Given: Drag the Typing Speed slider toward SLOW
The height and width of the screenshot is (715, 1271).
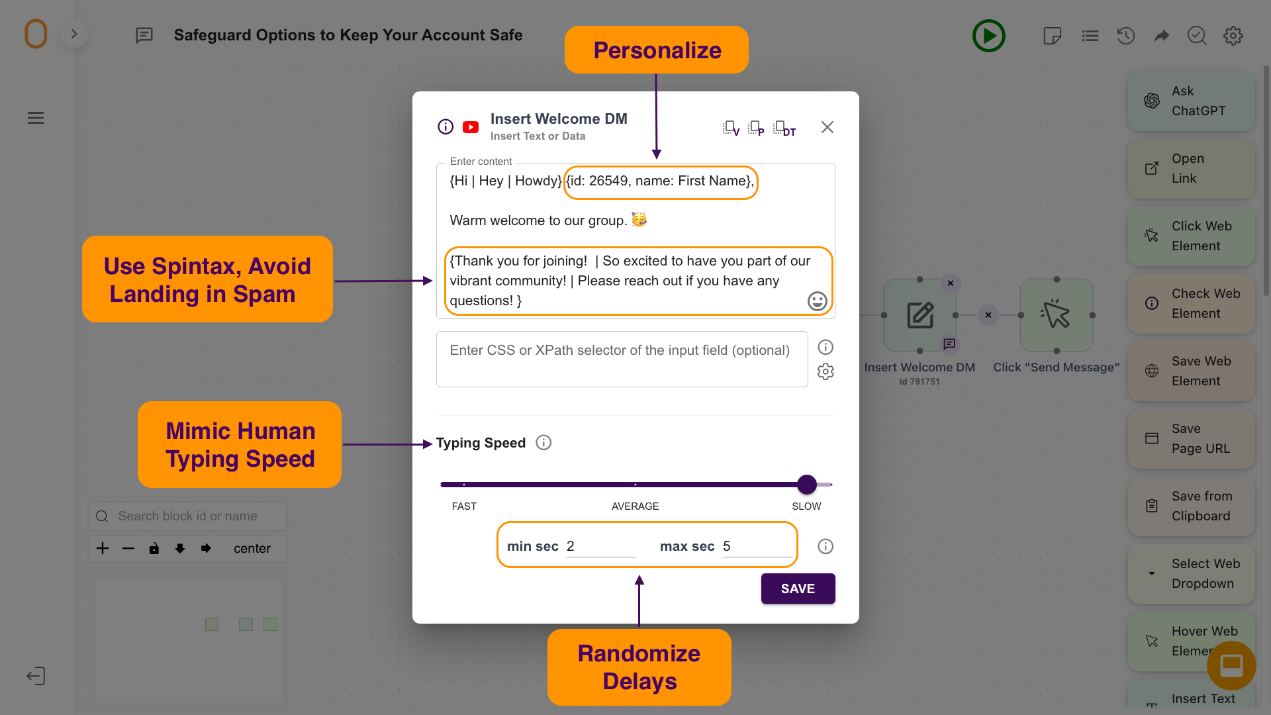Looking at the screenshot, I should 806,484.
